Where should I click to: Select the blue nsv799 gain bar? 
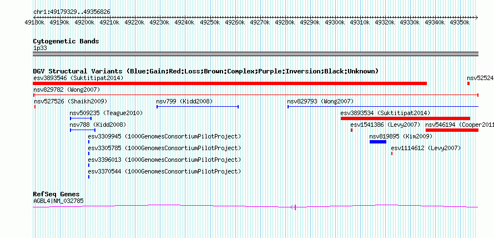(198, 107)
